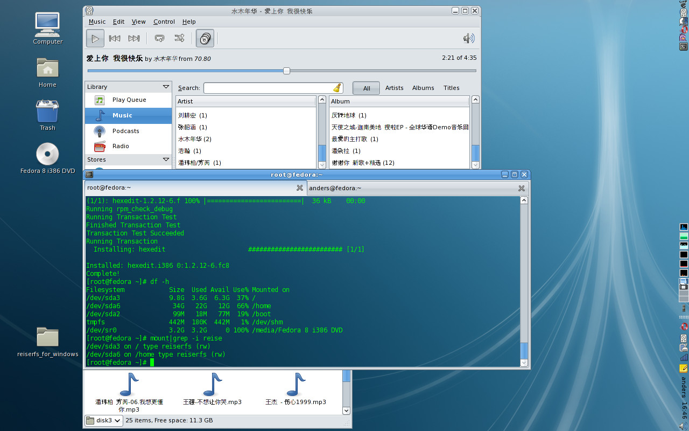
Task: Select the Artists search filter
Action: (394, 88)
